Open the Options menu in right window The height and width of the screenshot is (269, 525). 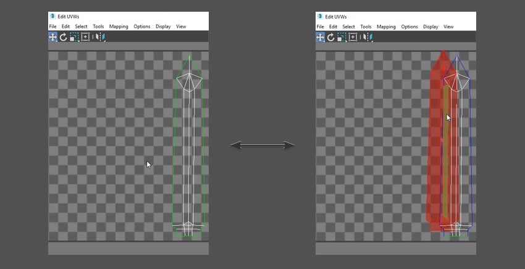(x=409, y=27)
